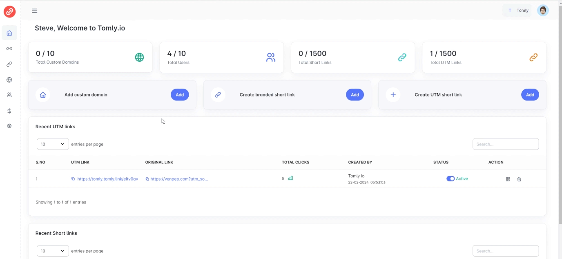Click globe icon on Total Custom Domains card
Image resolution: width=562 pixels, height=259 pixels.
coord(140,57)
